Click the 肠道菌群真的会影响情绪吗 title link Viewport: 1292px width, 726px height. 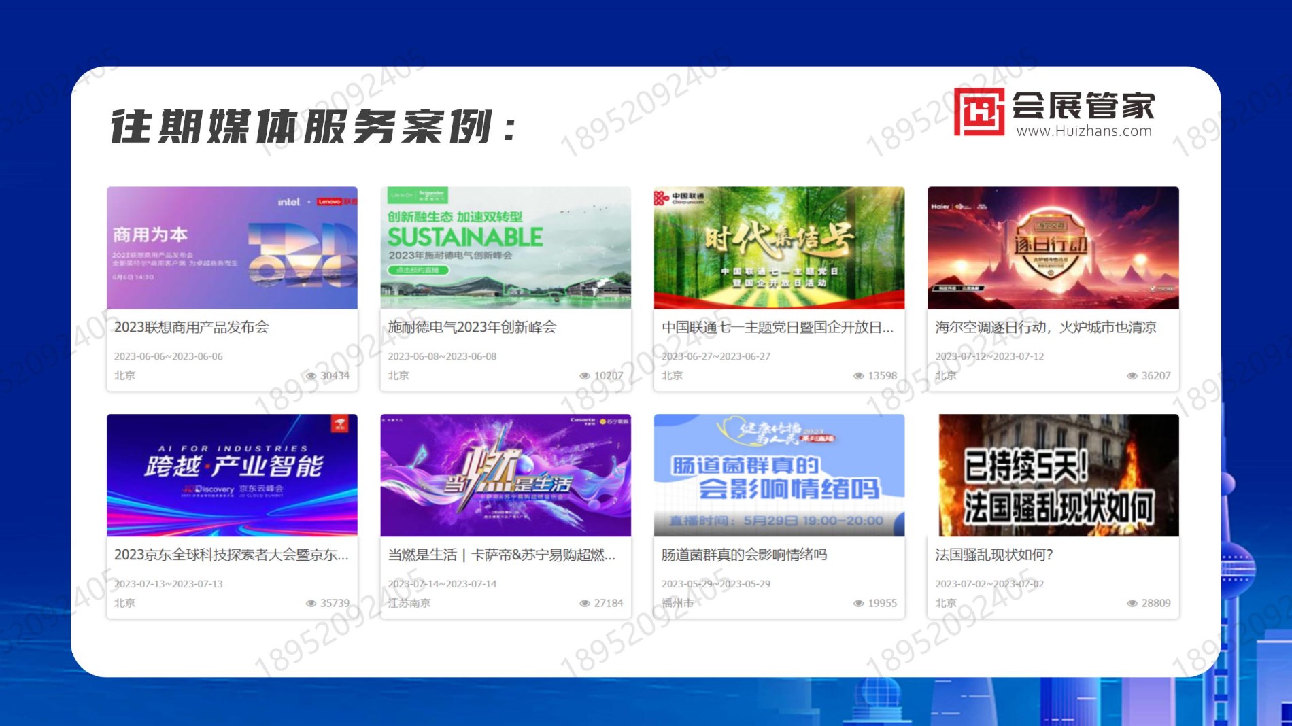744,555
